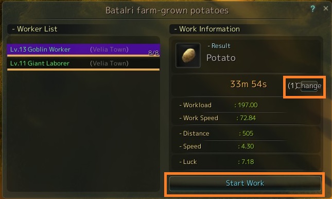Click the Goblin Worker stamina bar

point(83,56)
